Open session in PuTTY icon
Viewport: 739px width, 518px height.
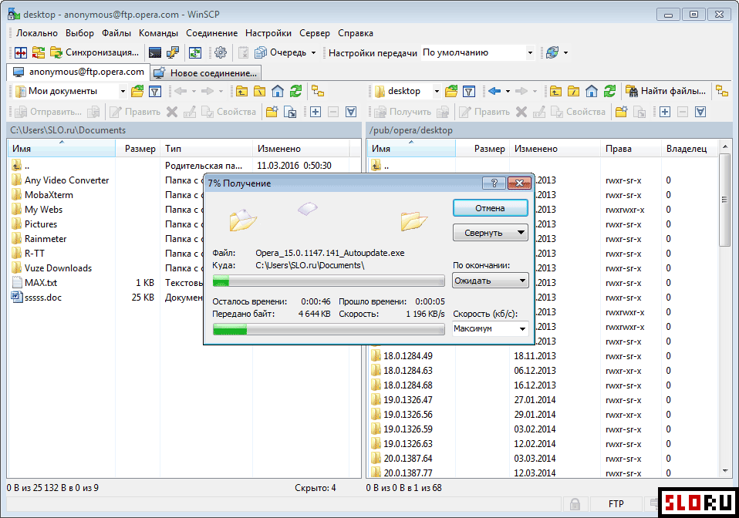pos(173,52)
